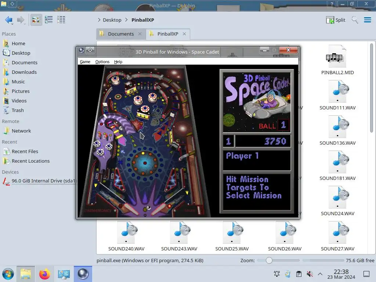Screen dimensions: 376x282
Task: Select SOUND24.WAV file
Action: 337,201
